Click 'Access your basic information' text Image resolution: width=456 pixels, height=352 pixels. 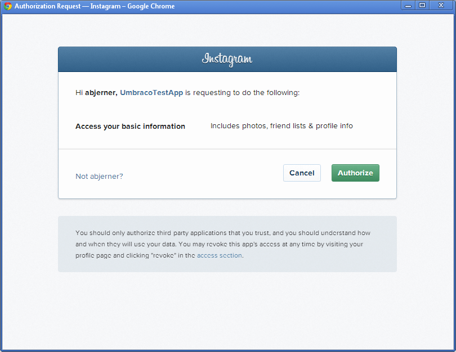(130, 127)
